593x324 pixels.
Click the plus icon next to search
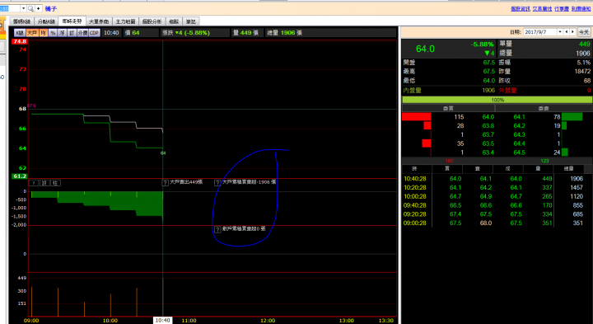[38, 8]
